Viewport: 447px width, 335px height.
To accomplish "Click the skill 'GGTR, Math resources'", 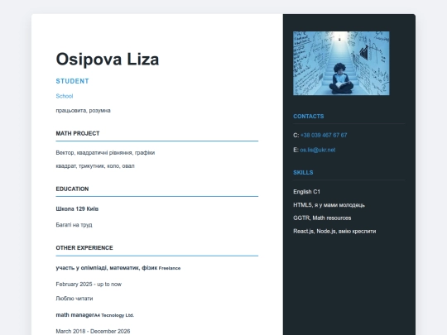I will pyautogui.click(x=322, y=218).
